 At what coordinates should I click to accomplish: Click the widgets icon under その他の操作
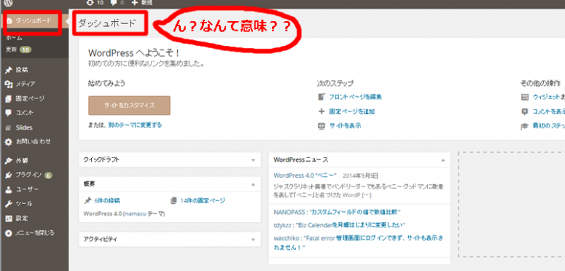click(x=525, y=97)
